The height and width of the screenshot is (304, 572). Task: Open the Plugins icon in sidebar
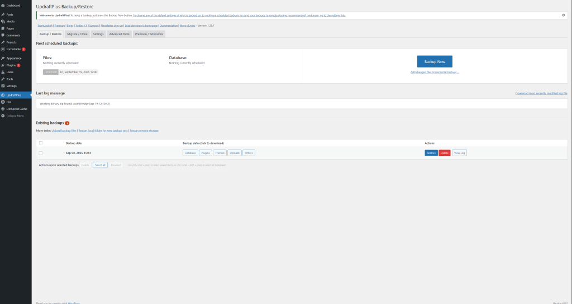pos(3,65)
